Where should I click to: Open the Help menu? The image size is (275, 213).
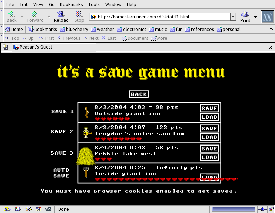click(x=131, y=4)
